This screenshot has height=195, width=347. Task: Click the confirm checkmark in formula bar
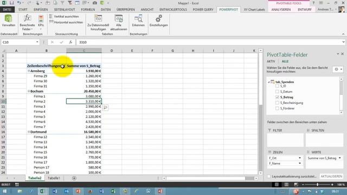(x=61, y=42)
